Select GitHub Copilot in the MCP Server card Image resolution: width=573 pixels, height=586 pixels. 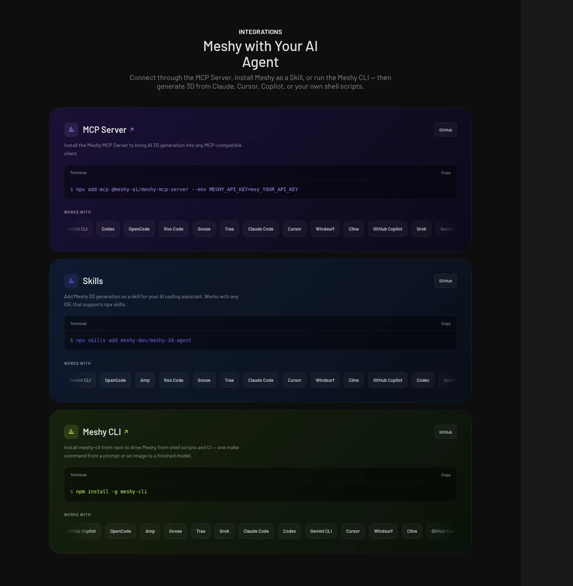[388, 229]
